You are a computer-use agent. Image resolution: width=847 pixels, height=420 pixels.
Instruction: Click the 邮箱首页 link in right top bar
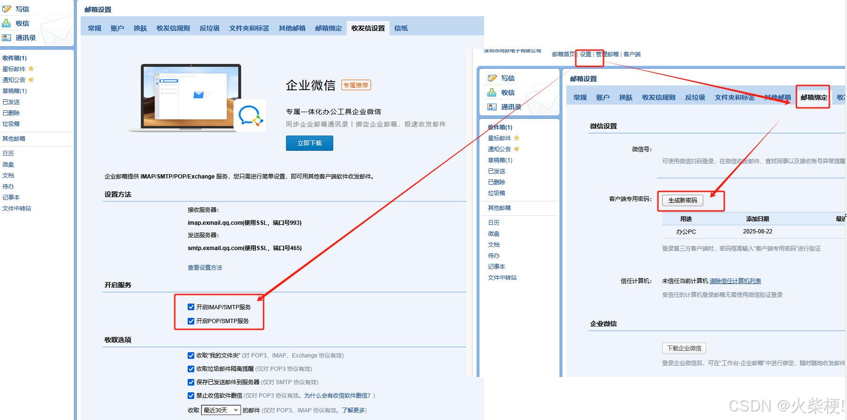[563, 54]
